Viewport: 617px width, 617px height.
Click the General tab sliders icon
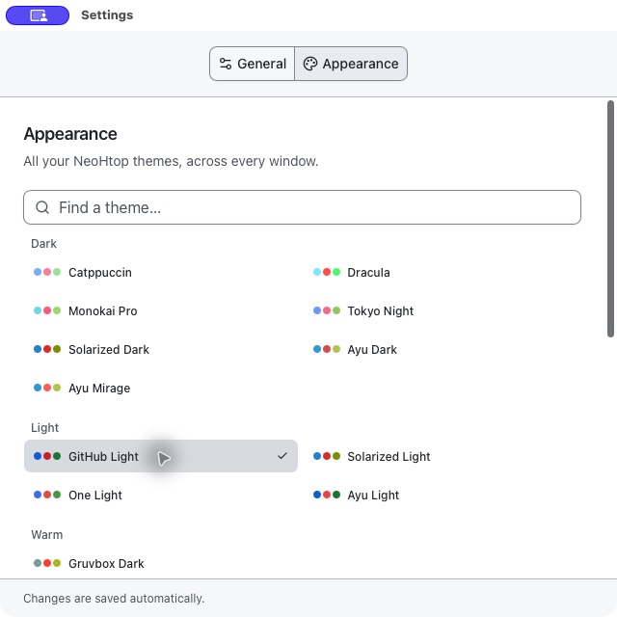click(226, 64)
